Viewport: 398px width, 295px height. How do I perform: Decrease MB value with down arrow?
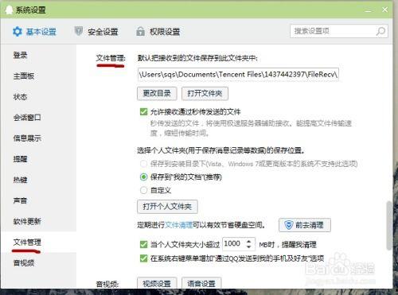coord(248,246)
